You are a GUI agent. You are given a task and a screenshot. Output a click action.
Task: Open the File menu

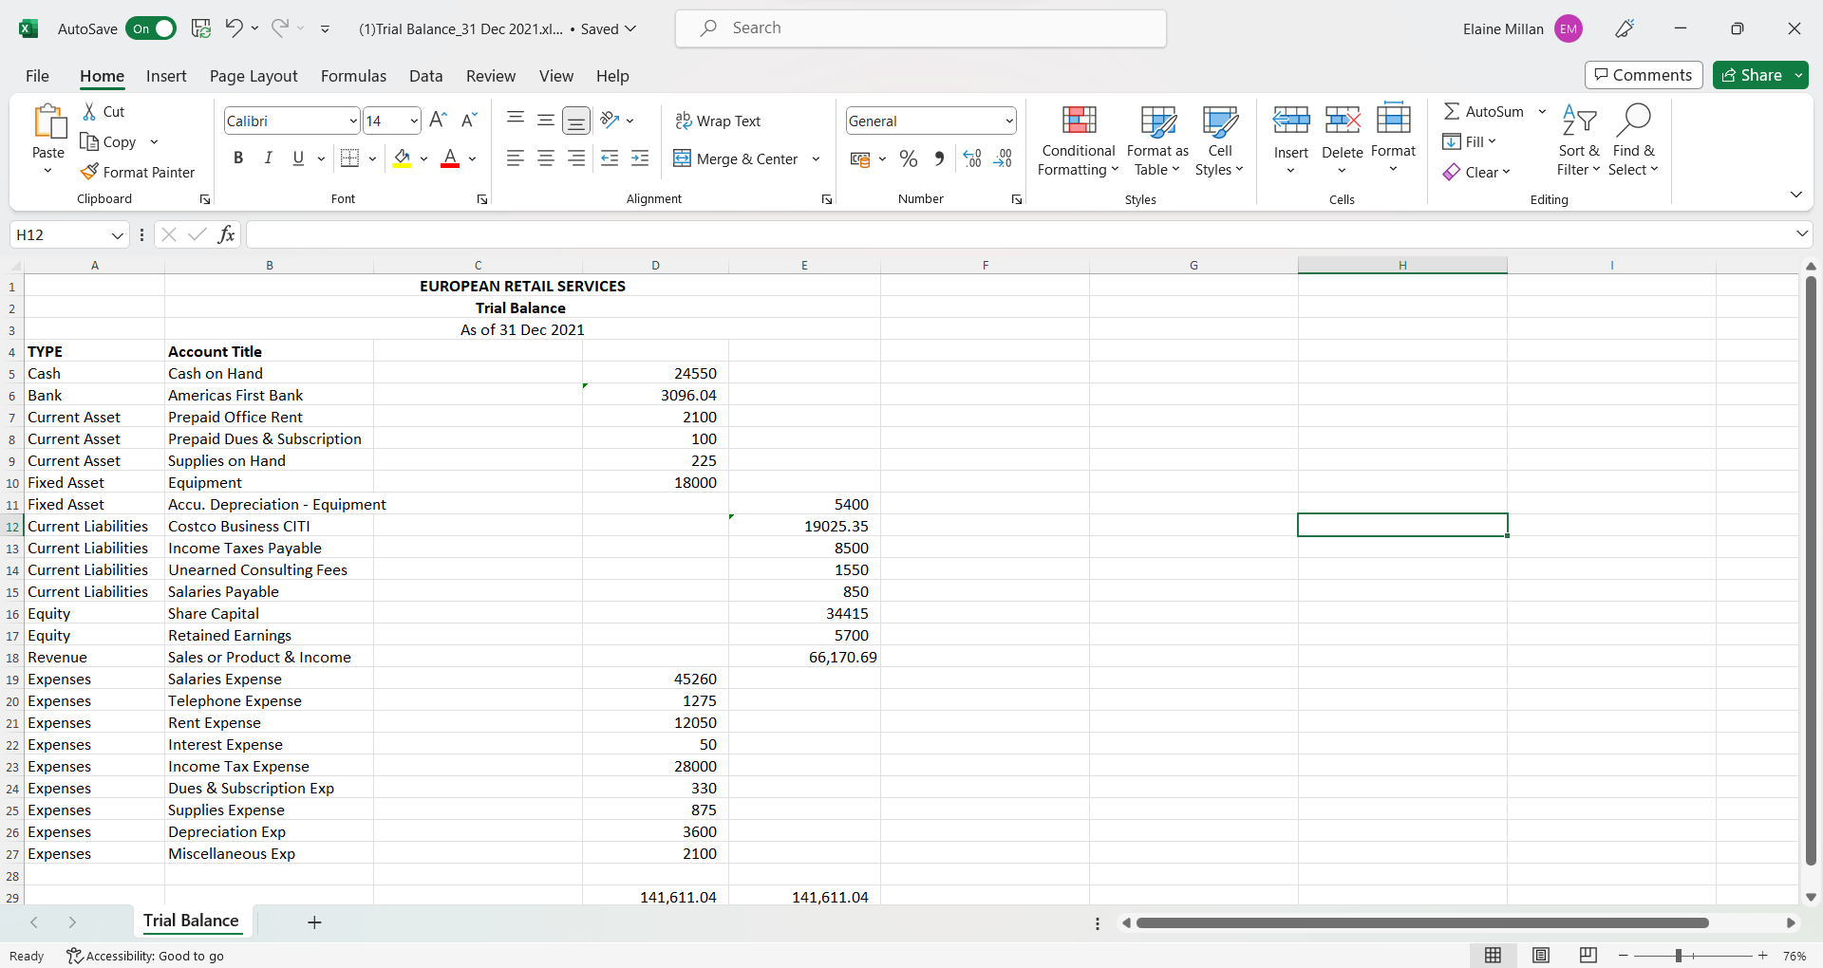tap(38, 76)
